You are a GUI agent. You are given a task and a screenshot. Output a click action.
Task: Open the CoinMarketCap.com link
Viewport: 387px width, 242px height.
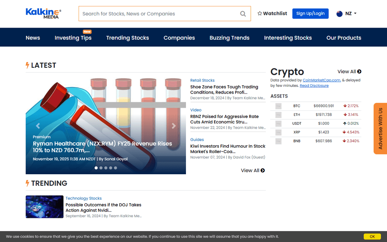click(x=322, y=80)
